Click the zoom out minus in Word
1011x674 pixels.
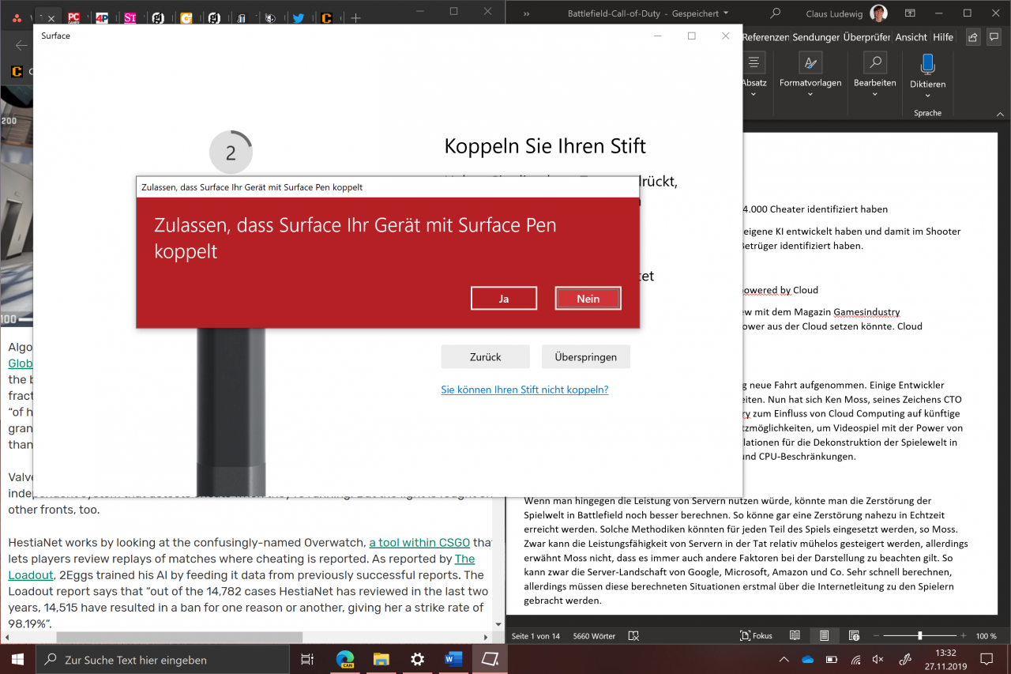coord(876,636)
